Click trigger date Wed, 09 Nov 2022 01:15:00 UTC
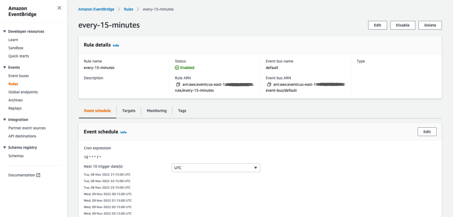This screenshot has width=453, height=217. (x=108, y=200)
